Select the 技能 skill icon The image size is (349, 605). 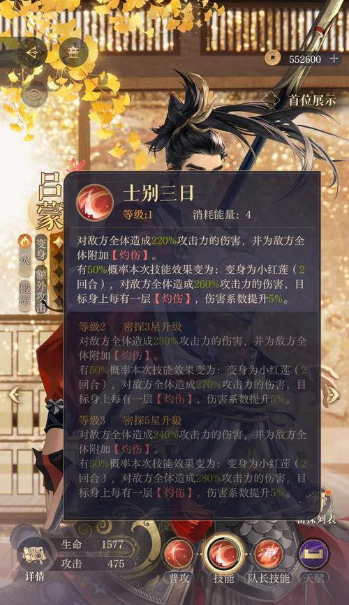(223, 554)
